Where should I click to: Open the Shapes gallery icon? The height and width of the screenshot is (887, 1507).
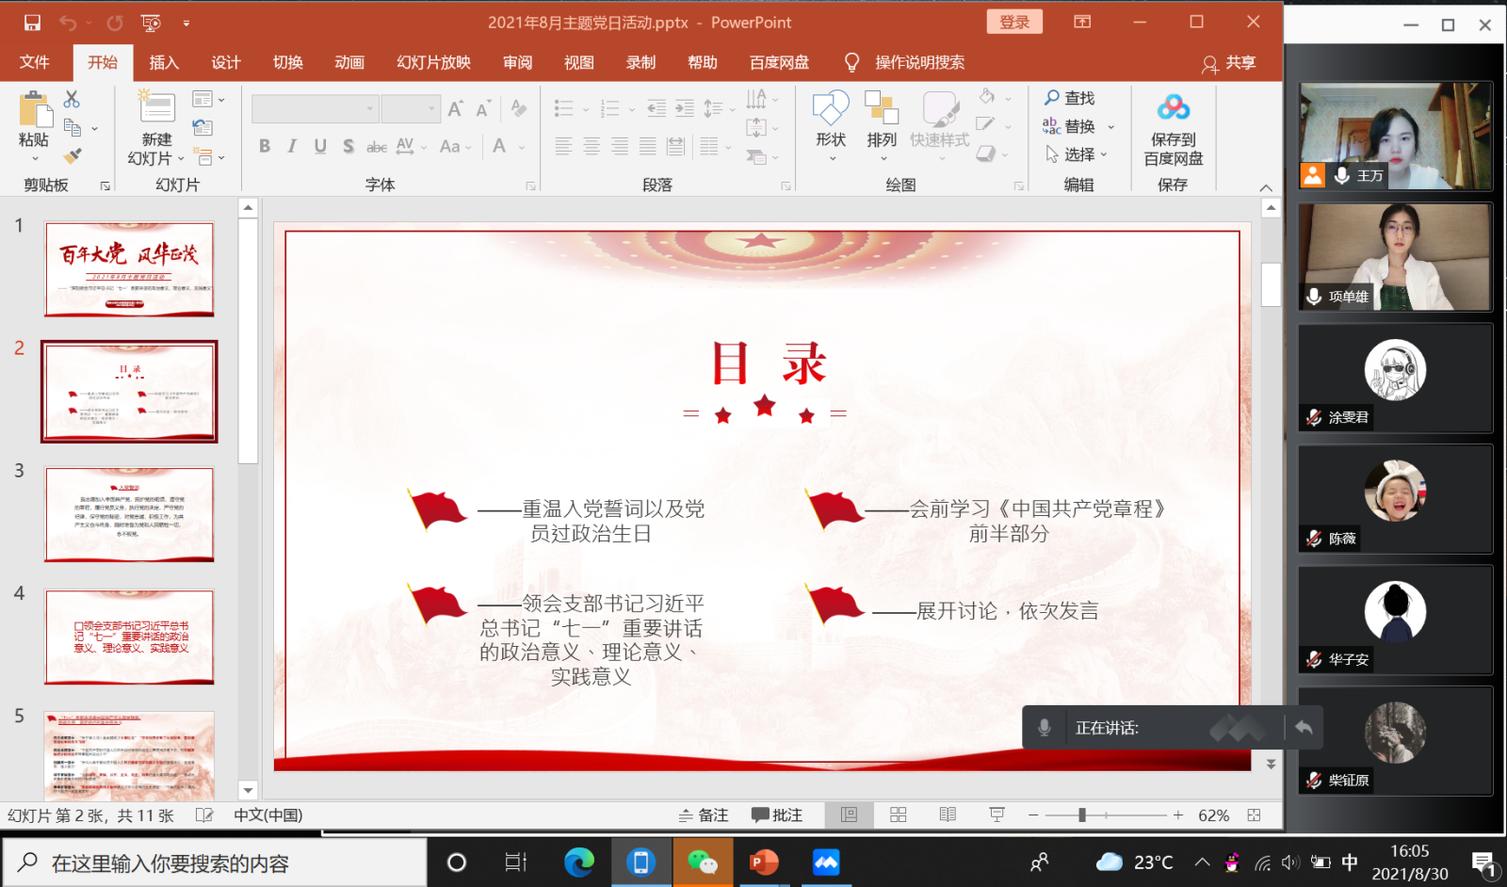click(x=831, y=108)
